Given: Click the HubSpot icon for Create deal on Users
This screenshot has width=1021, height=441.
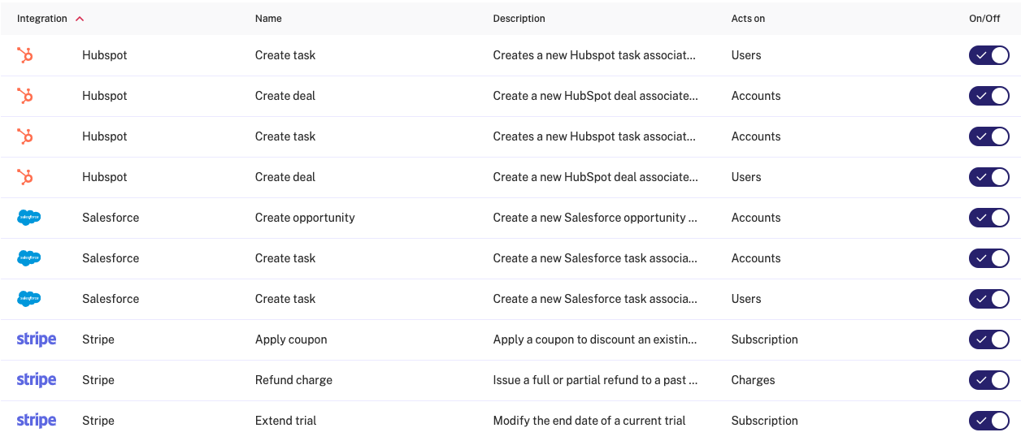Looking at the screenshot, I should (x=25, y=177).
